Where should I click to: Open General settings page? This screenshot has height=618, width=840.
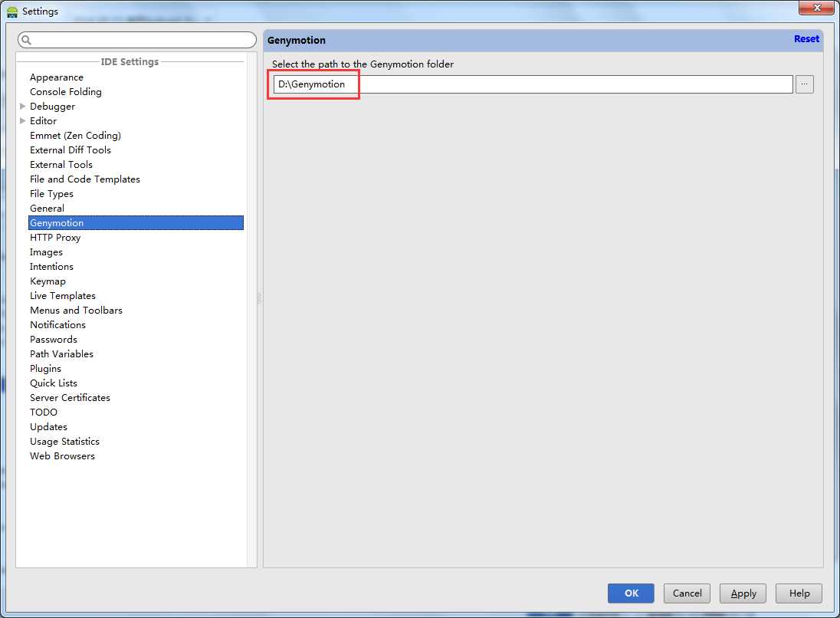click(x=48, y=208)
